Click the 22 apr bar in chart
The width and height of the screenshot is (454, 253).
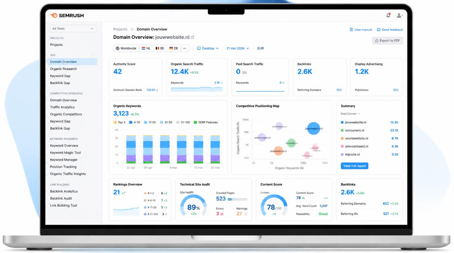coord(131,149)
